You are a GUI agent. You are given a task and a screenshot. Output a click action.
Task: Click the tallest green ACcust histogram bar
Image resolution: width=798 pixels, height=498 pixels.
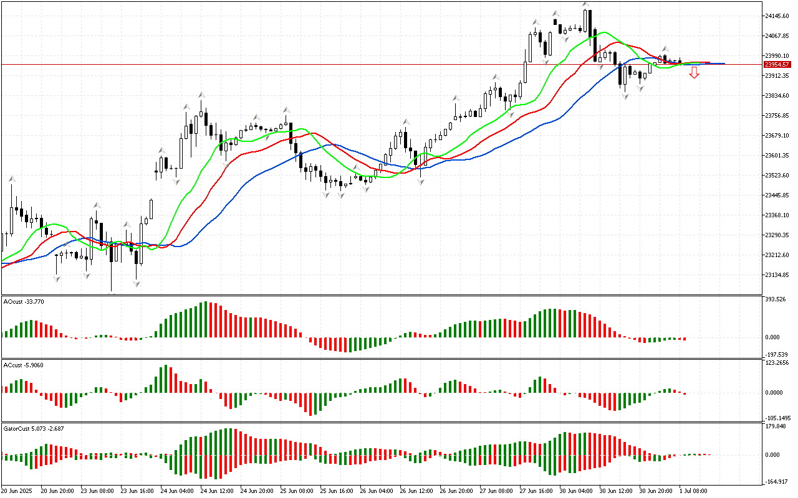(x=165, y=378)
